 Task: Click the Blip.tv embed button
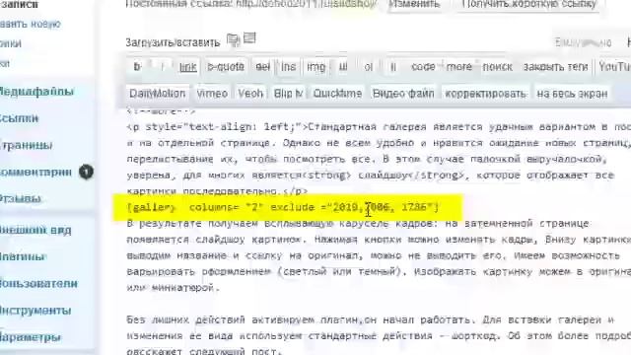tap(288, 94)
